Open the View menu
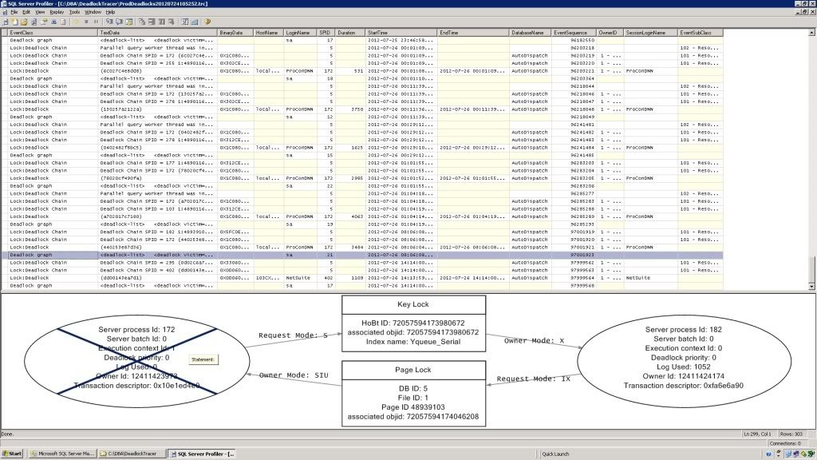Screen dimensions: 817x460 coord(40,12)
